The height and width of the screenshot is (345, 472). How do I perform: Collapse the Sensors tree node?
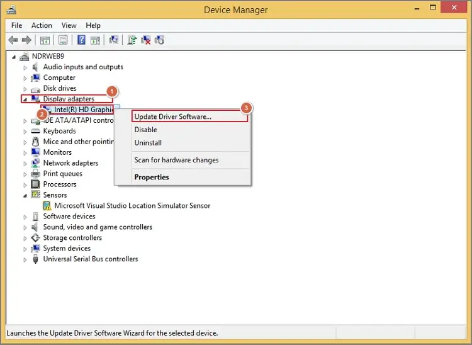point(25,195)
